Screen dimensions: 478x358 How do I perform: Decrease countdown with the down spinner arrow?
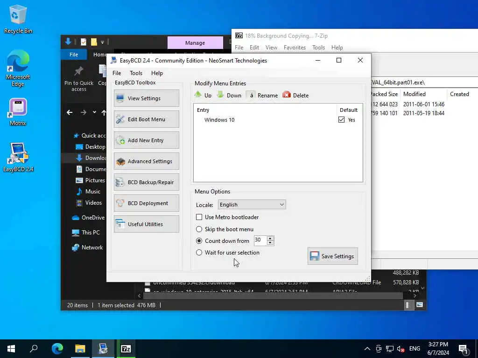tap(270, 243)
